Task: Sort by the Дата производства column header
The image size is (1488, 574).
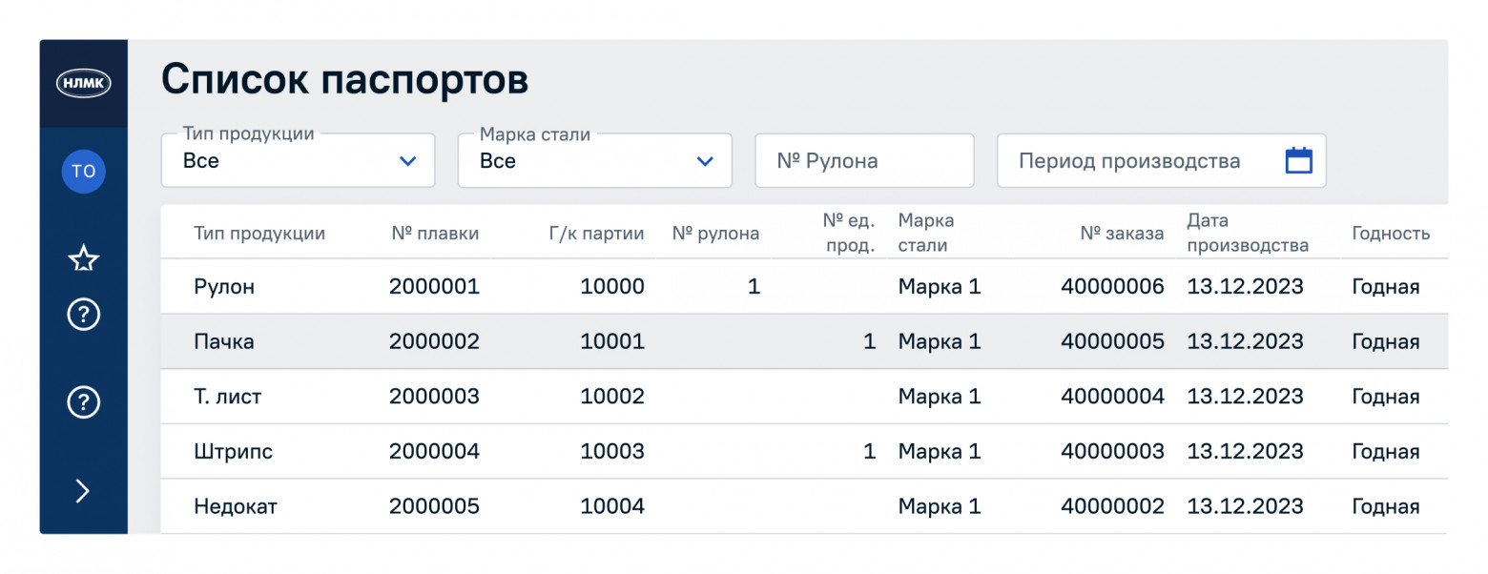Action: 1247,234
